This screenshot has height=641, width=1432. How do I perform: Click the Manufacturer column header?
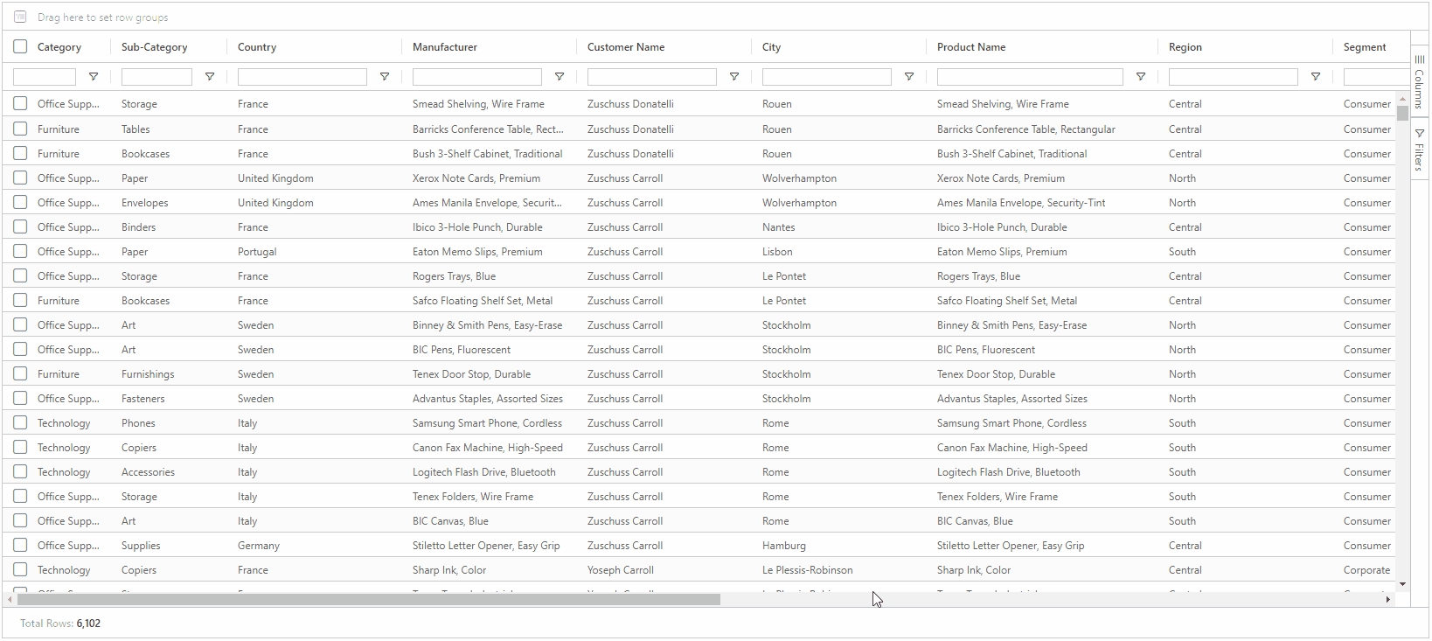click(445, 47)
